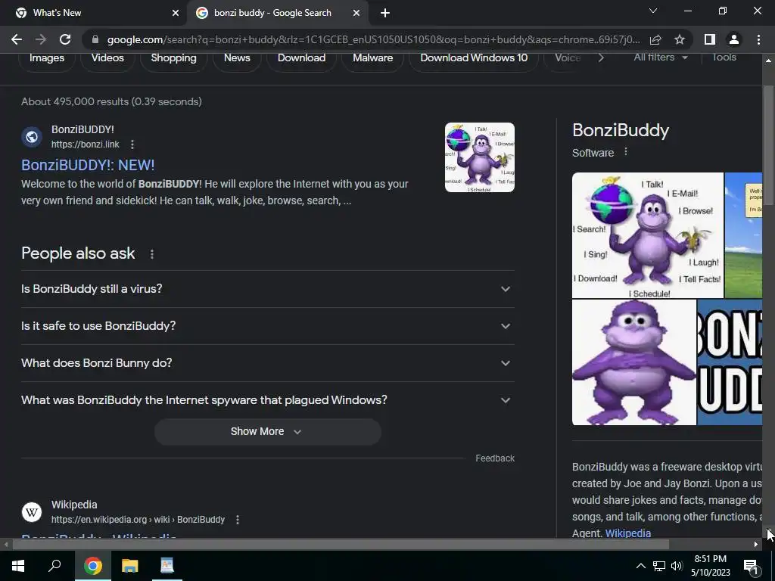The width and height of the screenshot is (775, 581).
Task: Click the Wikipedia site logo icon
Action: [32, 512]
